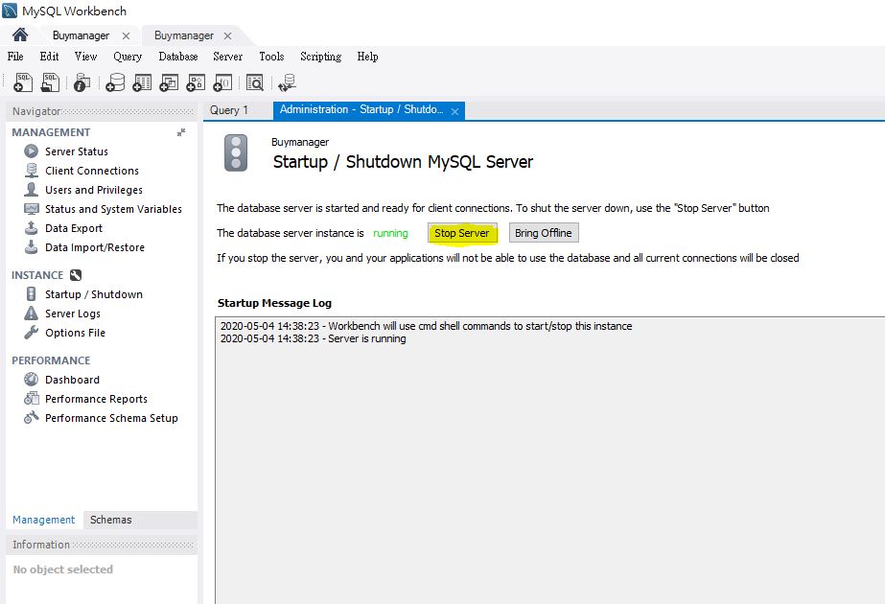Open Server Status in Navigator
885x604 pixels.
click(76, 151)
